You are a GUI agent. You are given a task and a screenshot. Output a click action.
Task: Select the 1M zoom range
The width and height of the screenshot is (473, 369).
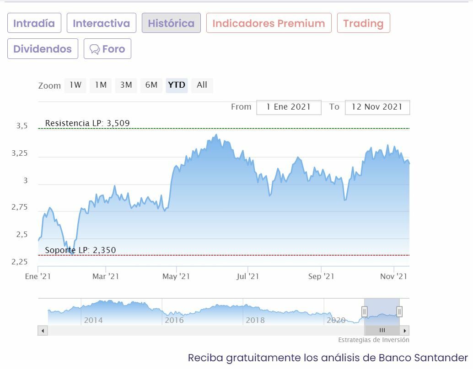tap(101, 85)
